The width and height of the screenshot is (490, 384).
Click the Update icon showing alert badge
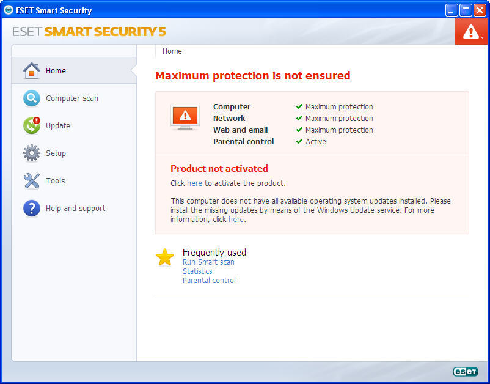[32, 125]
